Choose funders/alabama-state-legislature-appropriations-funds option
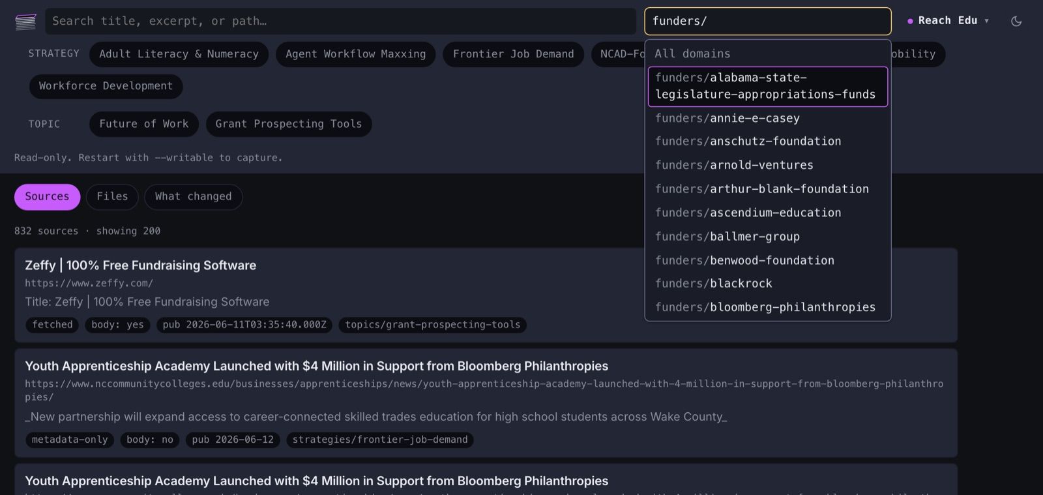This screenshot has width=1043, height=495. tap(767, 86)
